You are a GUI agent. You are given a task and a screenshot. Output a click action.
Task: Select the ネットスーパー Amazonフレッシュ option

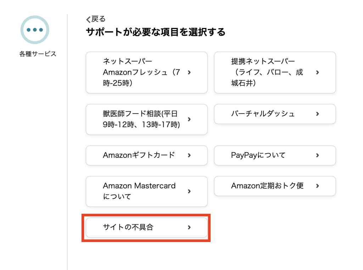tap(146, 72)
